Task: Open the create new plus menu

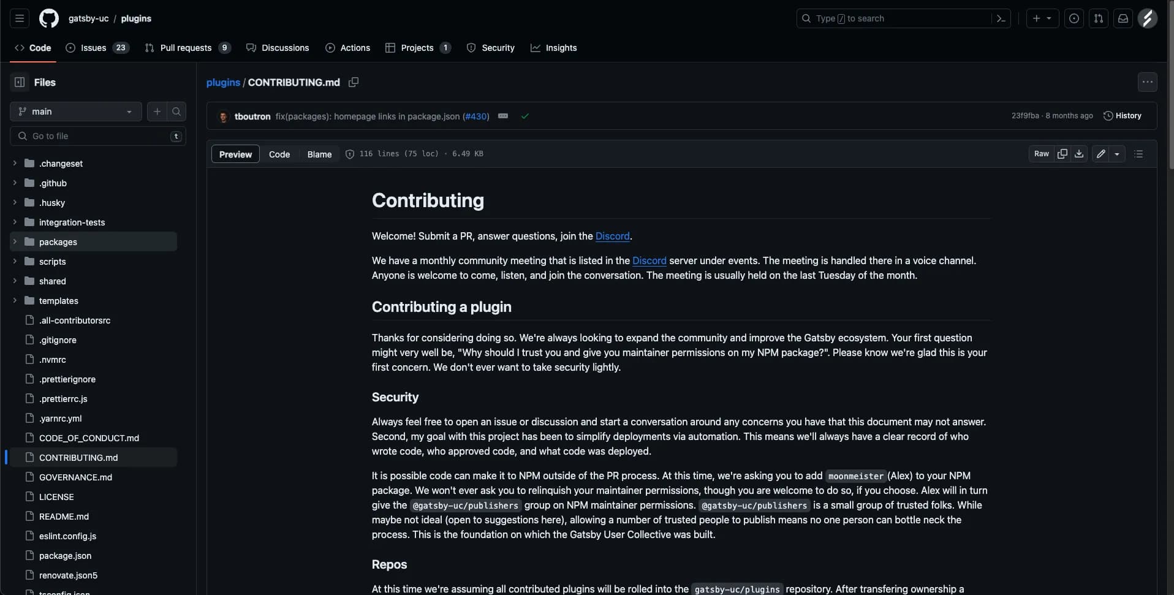Action: tap(1042, 18)
